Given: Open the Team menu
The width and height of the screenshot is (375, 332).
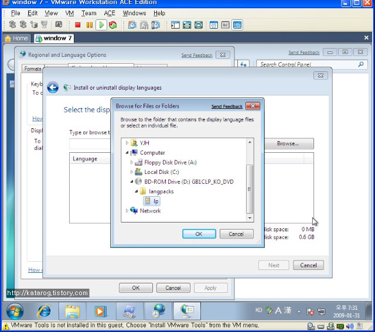Looking at the screenshot, I should pos(88,13).
